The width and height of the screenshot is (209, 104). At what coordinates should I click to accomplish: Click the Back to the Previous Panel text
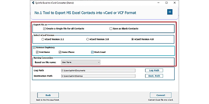pos(48,100)
